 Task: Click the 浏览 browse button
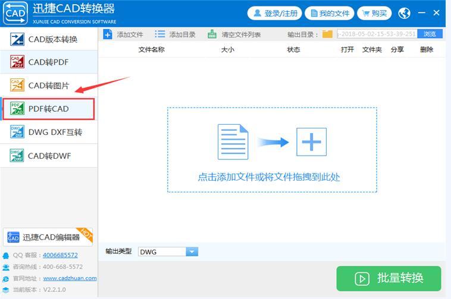point(430,34)
